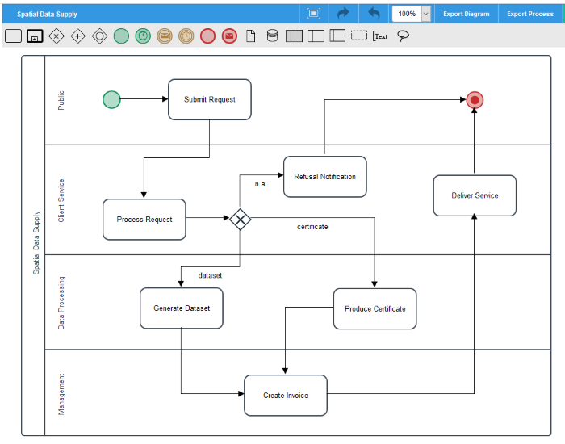The width and height of the screenshot is (565, 444).
Task: Select the X gateway after Process Request
Action: pos(241,220)
